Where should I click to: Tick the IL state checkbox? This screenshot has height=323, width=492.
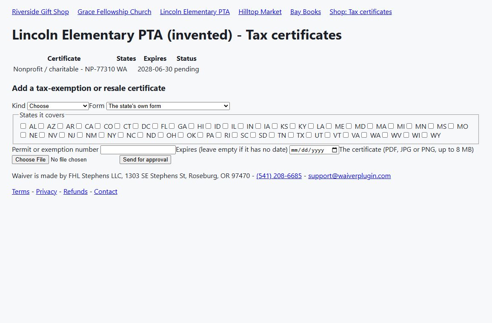225,126
